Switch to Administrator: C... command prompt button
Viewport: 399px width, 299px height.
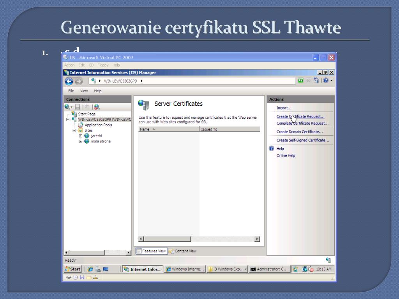click(270, 269)
